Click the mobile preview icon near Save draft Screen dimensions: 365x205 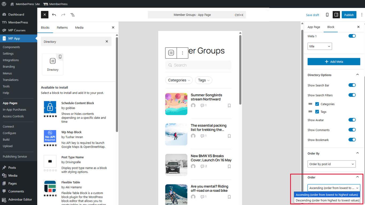point(327,15)
